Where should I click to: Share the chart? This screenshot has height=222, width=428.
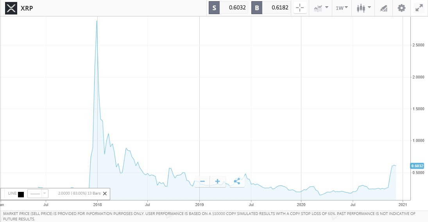pyautogui.click(x=237, y=181)
